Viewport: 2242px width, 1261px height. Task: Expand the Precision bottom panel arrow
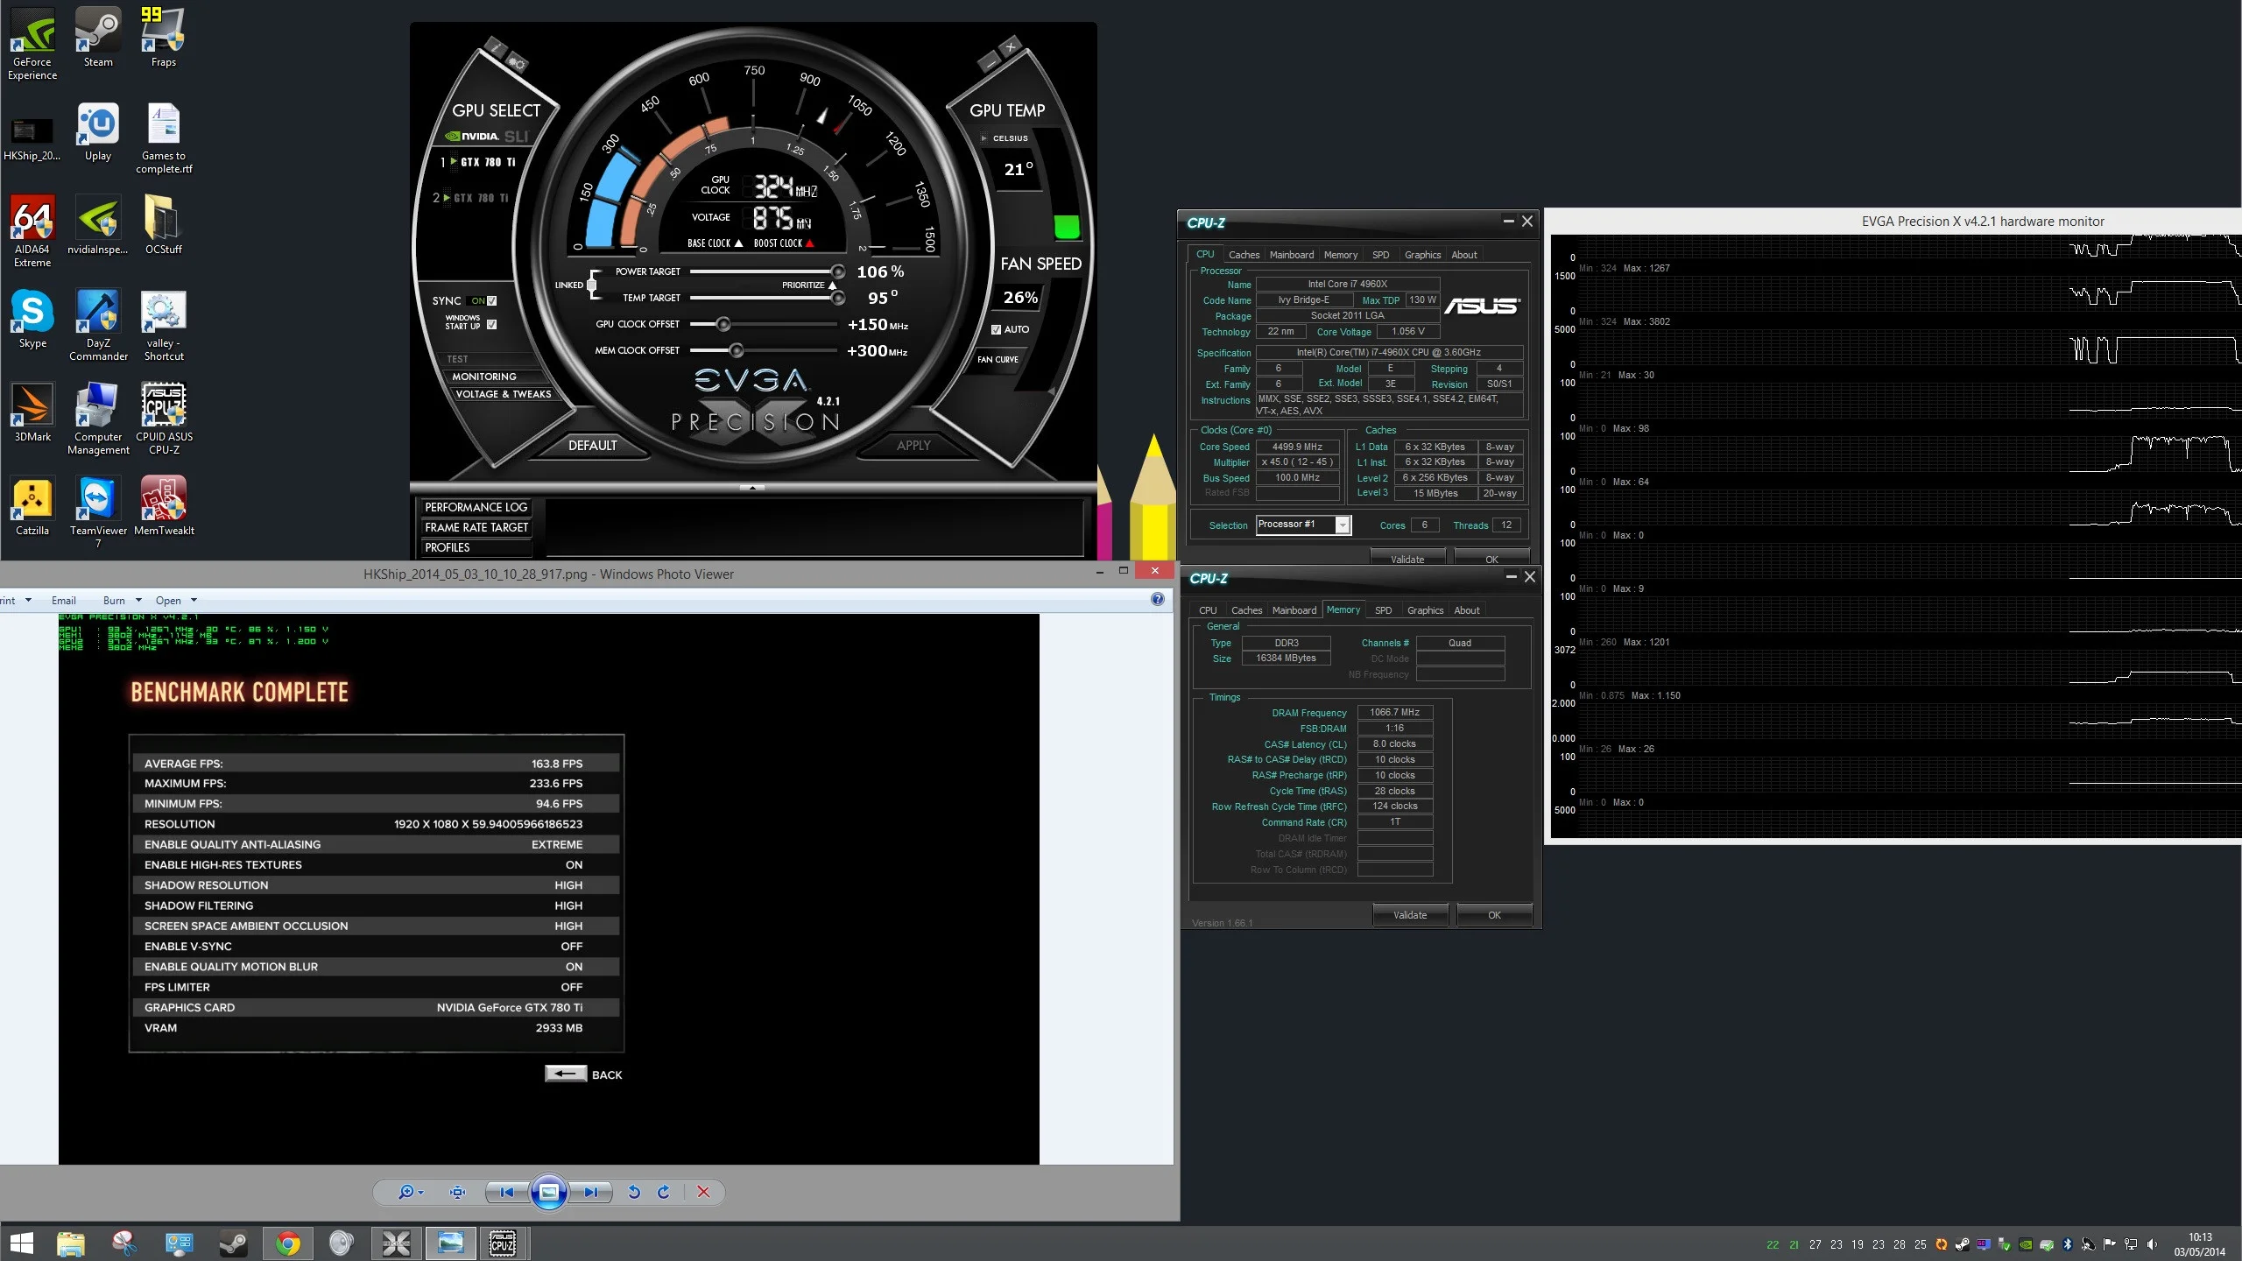[752, 487]
